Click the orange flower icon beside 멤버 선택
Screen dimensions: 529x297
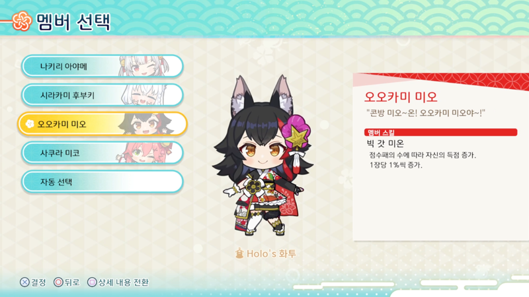point(22,21)
